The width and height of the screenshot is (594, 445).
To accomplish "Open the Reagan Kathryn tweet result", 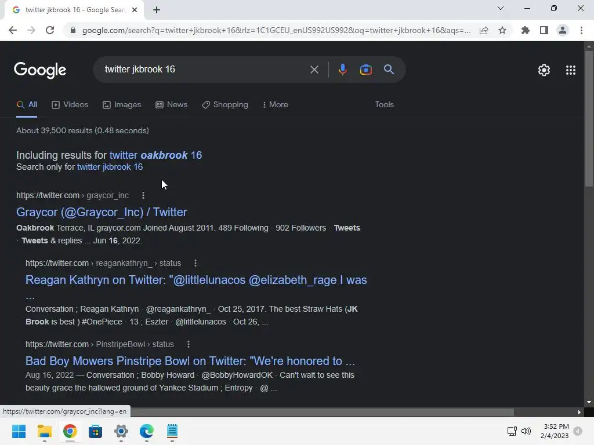I will pyautogui.click(x=196, y=280).
